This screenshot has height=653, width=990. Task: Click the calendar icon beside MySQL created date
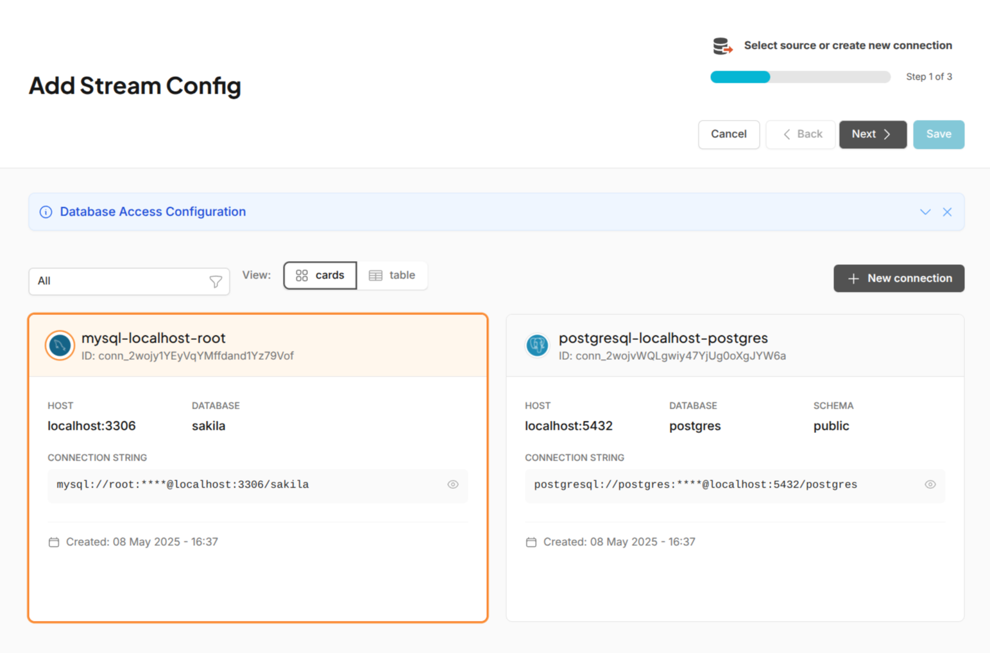click(54, 541)
